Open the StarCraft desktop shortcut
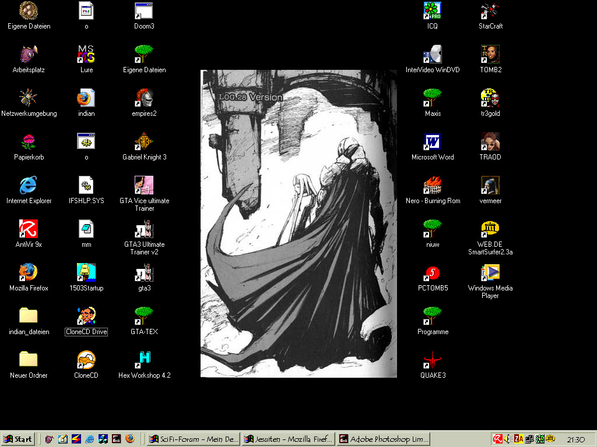The height and width of the screenshot is (447, 597). click(490, 10)
